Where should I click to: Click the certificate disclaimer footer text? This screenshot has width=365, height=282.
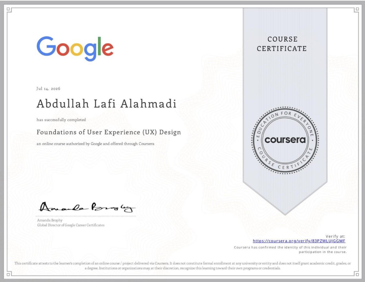[182, 266]
